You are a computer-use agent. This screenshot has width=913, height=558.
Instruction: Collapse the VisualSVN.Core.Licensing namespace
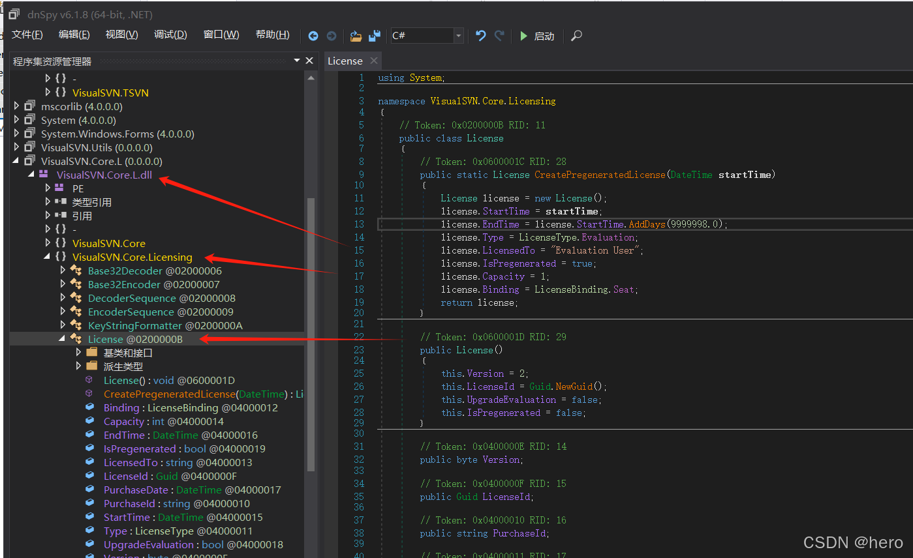point(48,257)
